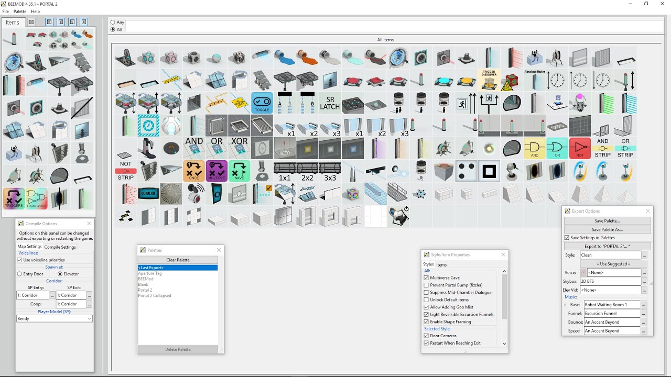Select the Absolute fizzler item
The height and width of the screenshot is (377, 671).
535,80
